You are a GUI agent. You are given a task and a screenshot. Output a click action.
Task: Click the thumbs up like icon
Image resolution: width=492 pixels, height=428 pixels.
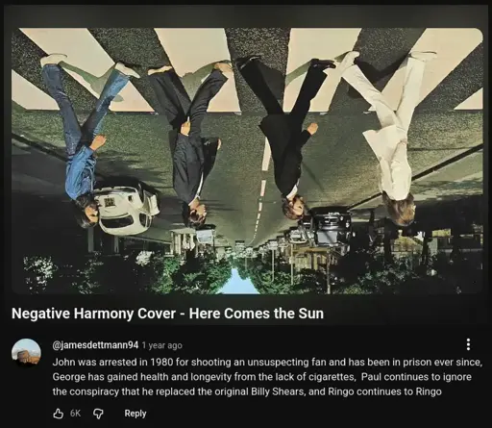[x=58, y=414]
